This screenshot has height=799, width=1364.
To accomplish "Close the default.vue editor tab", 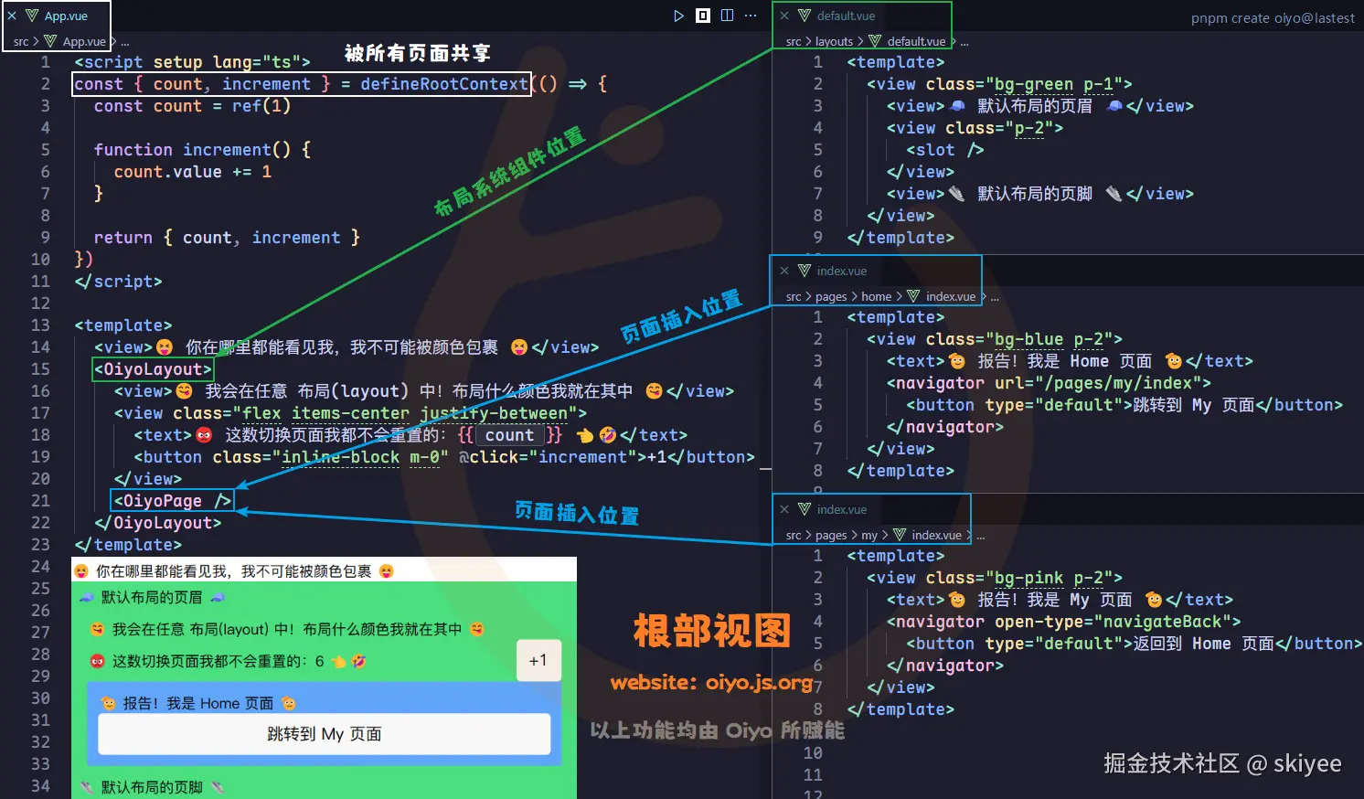I will (784, 16).
